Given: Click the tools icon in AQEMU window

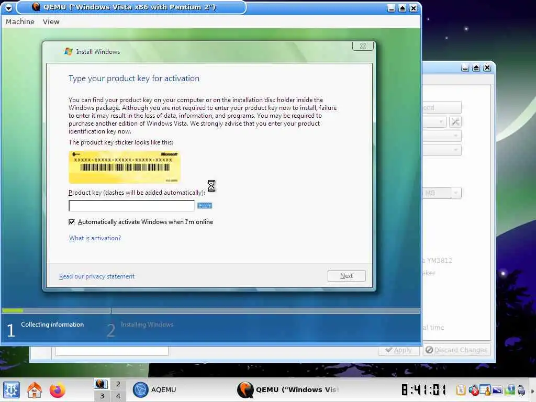Looking at the screenshot, I should [455, 121].
